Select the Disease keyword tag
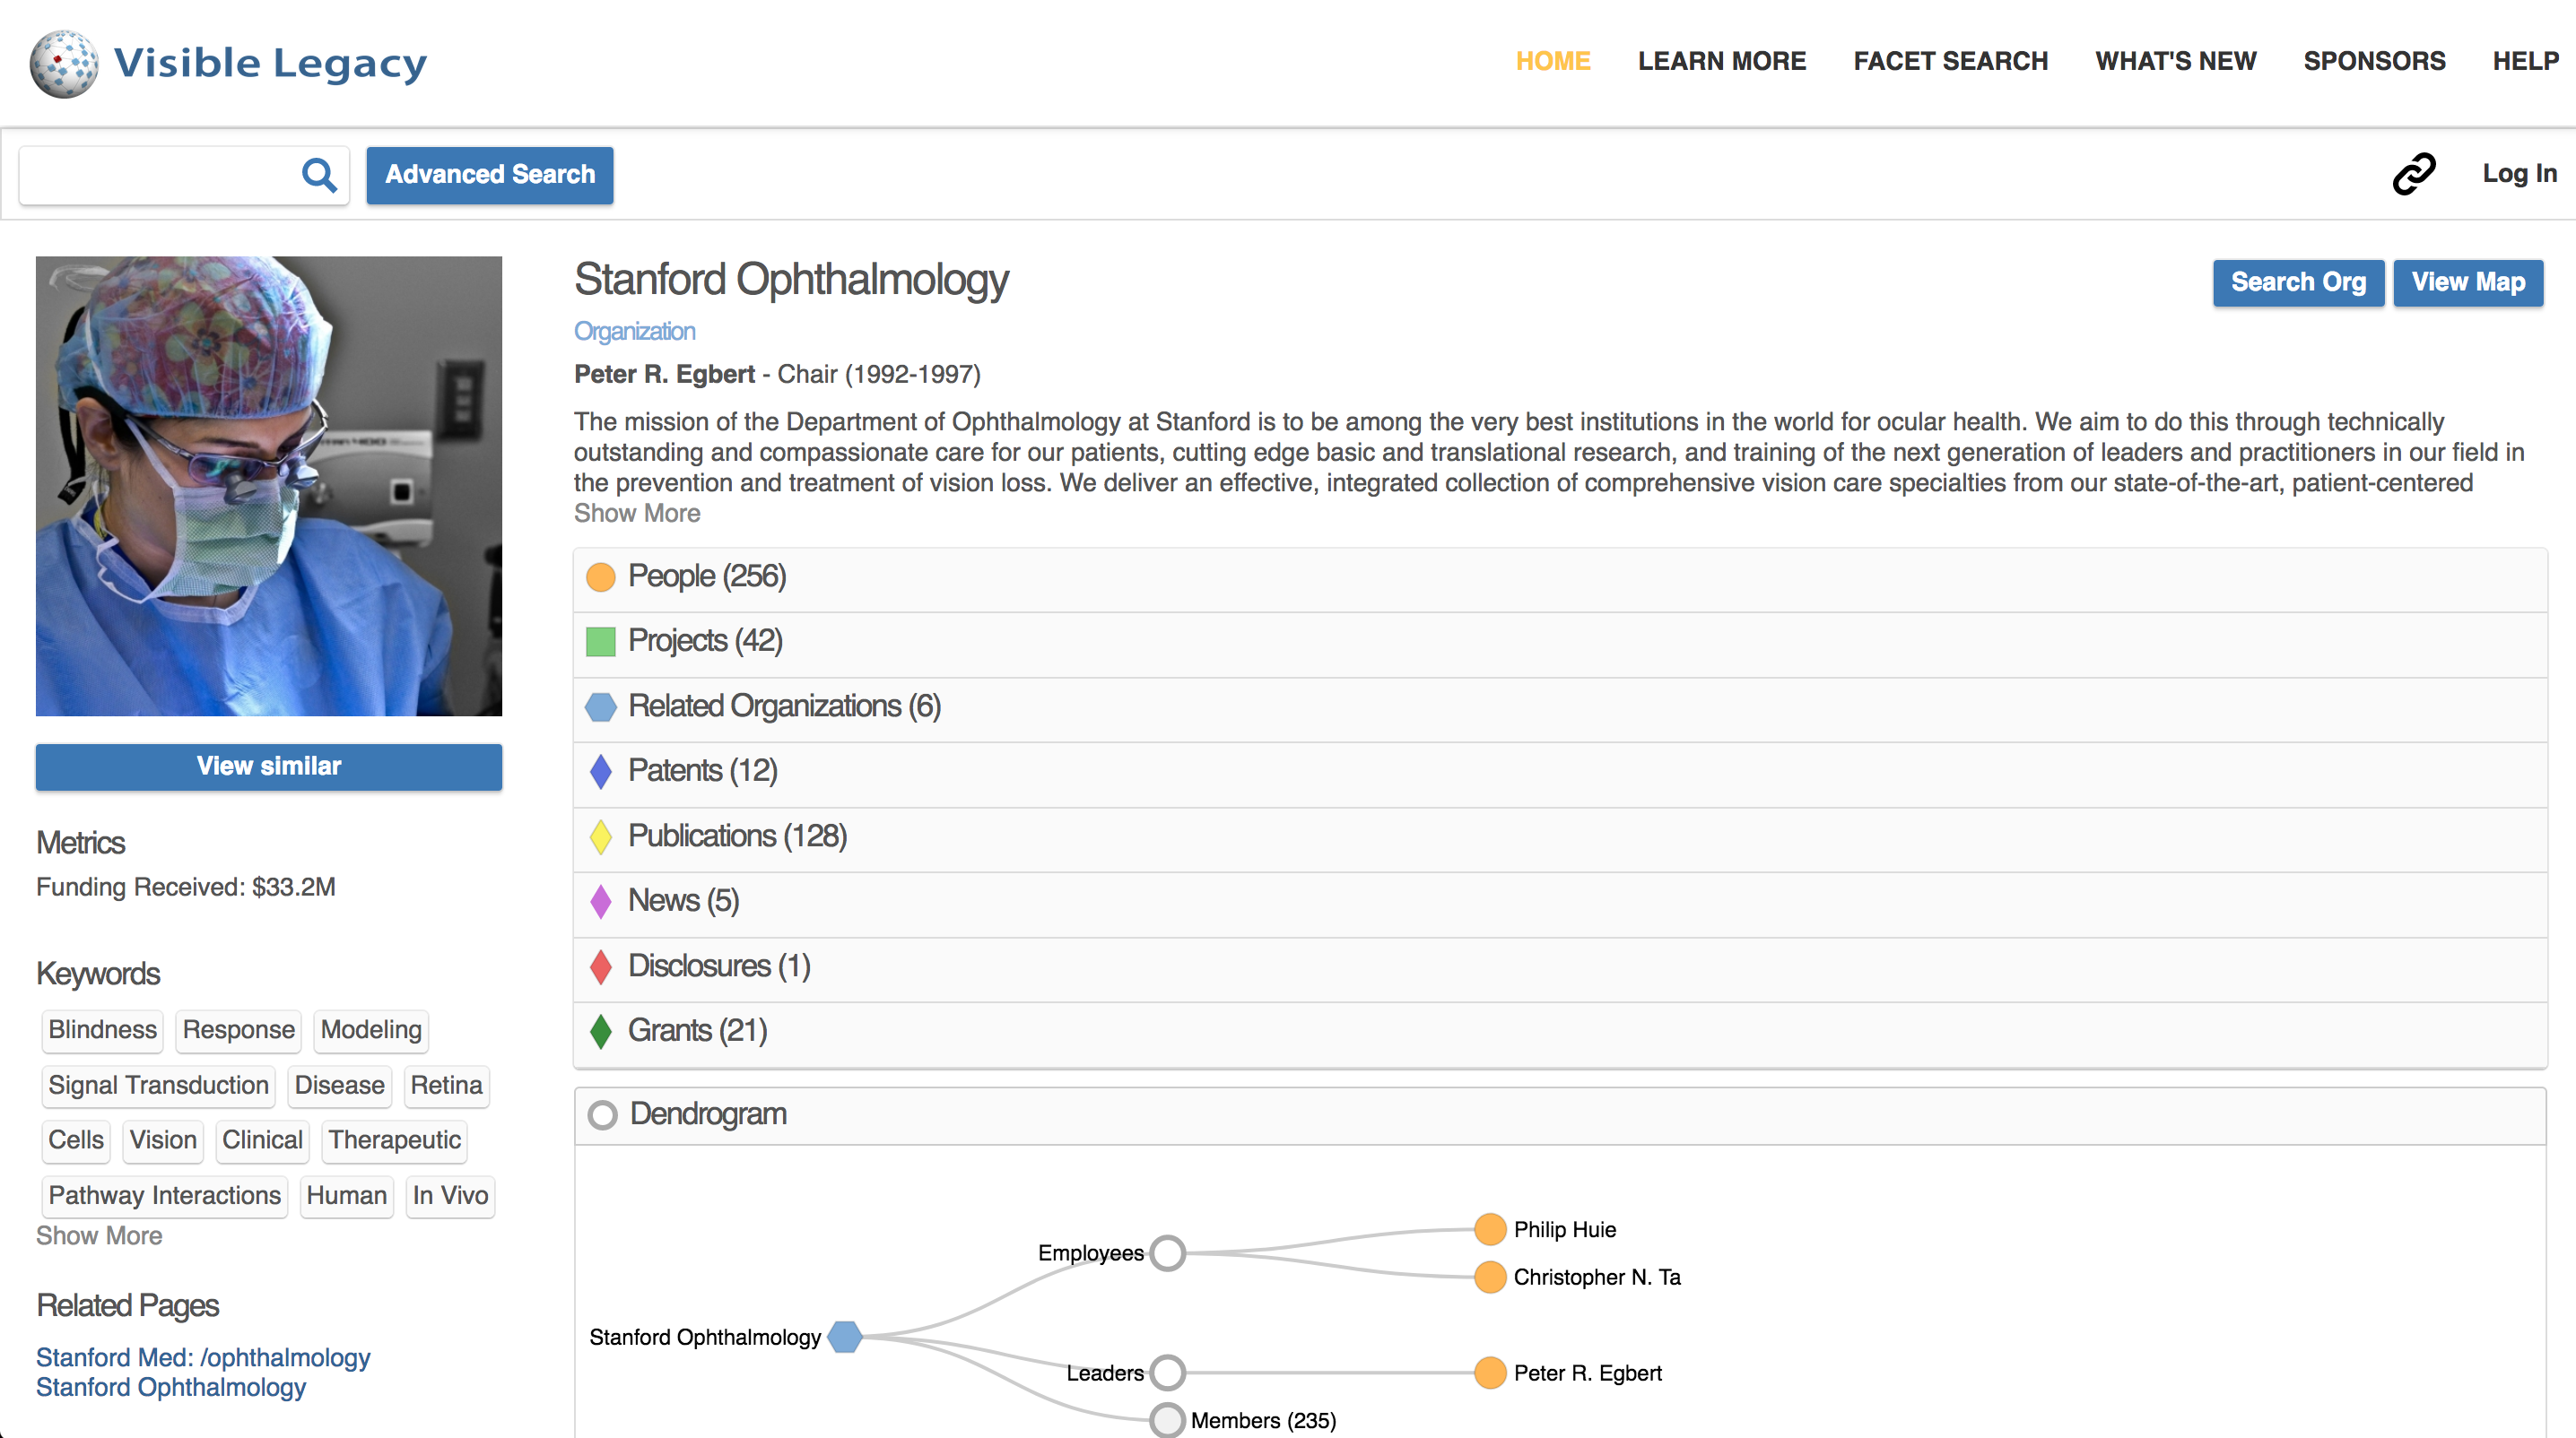 click(x=339, y=1086)
